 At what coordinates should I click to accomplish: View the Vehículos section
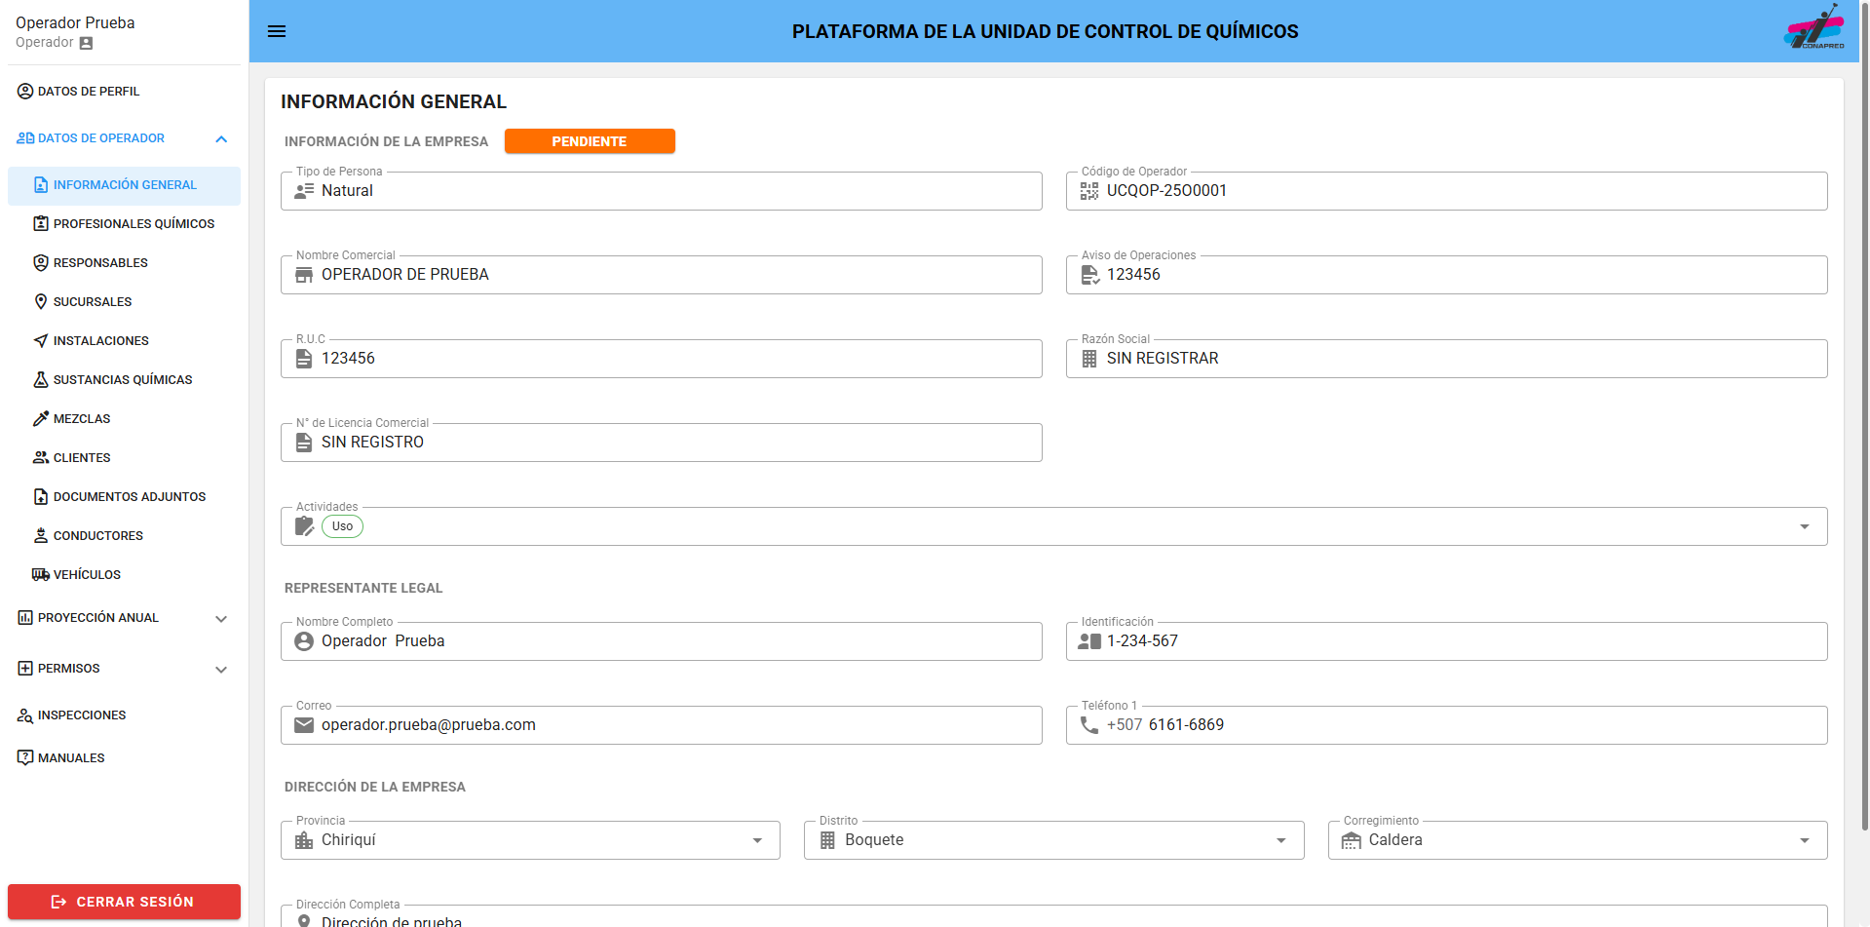pos(88,574)
